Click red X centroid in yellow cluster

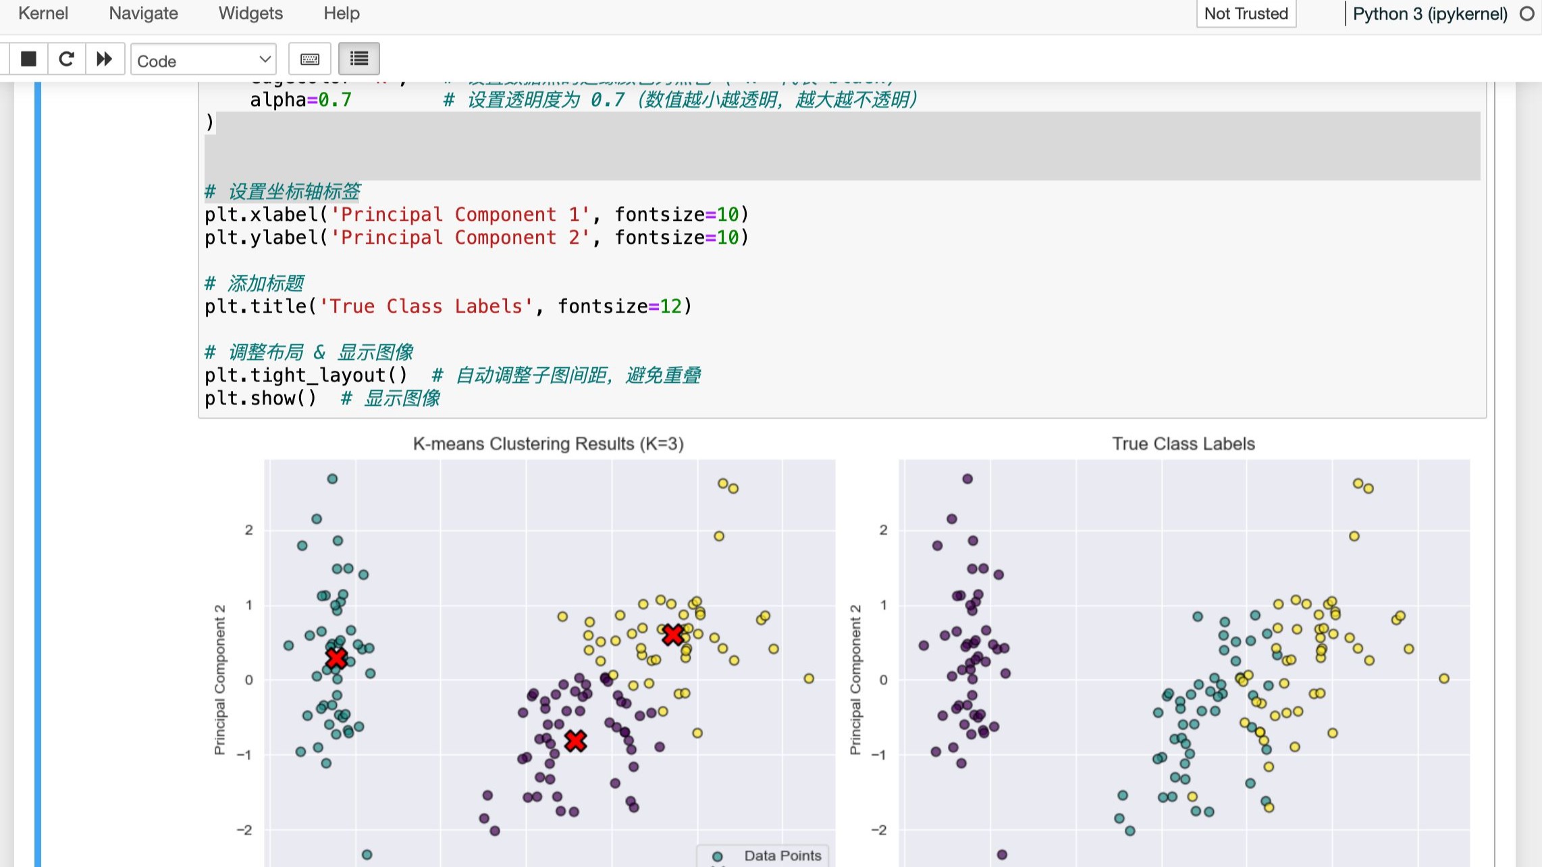click(x=673, y=635)
